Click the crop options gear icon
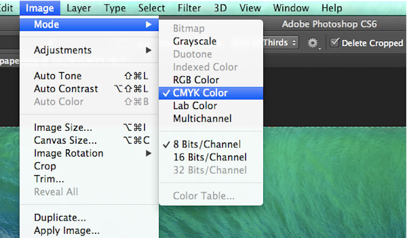 (x=313, y=43)
